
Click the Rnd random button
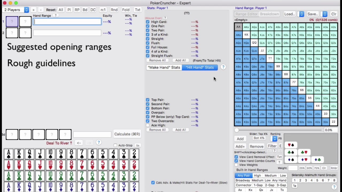[114, 10]
